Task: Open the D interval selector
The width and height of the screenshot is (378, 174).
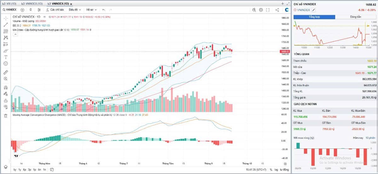Action: 31,10
